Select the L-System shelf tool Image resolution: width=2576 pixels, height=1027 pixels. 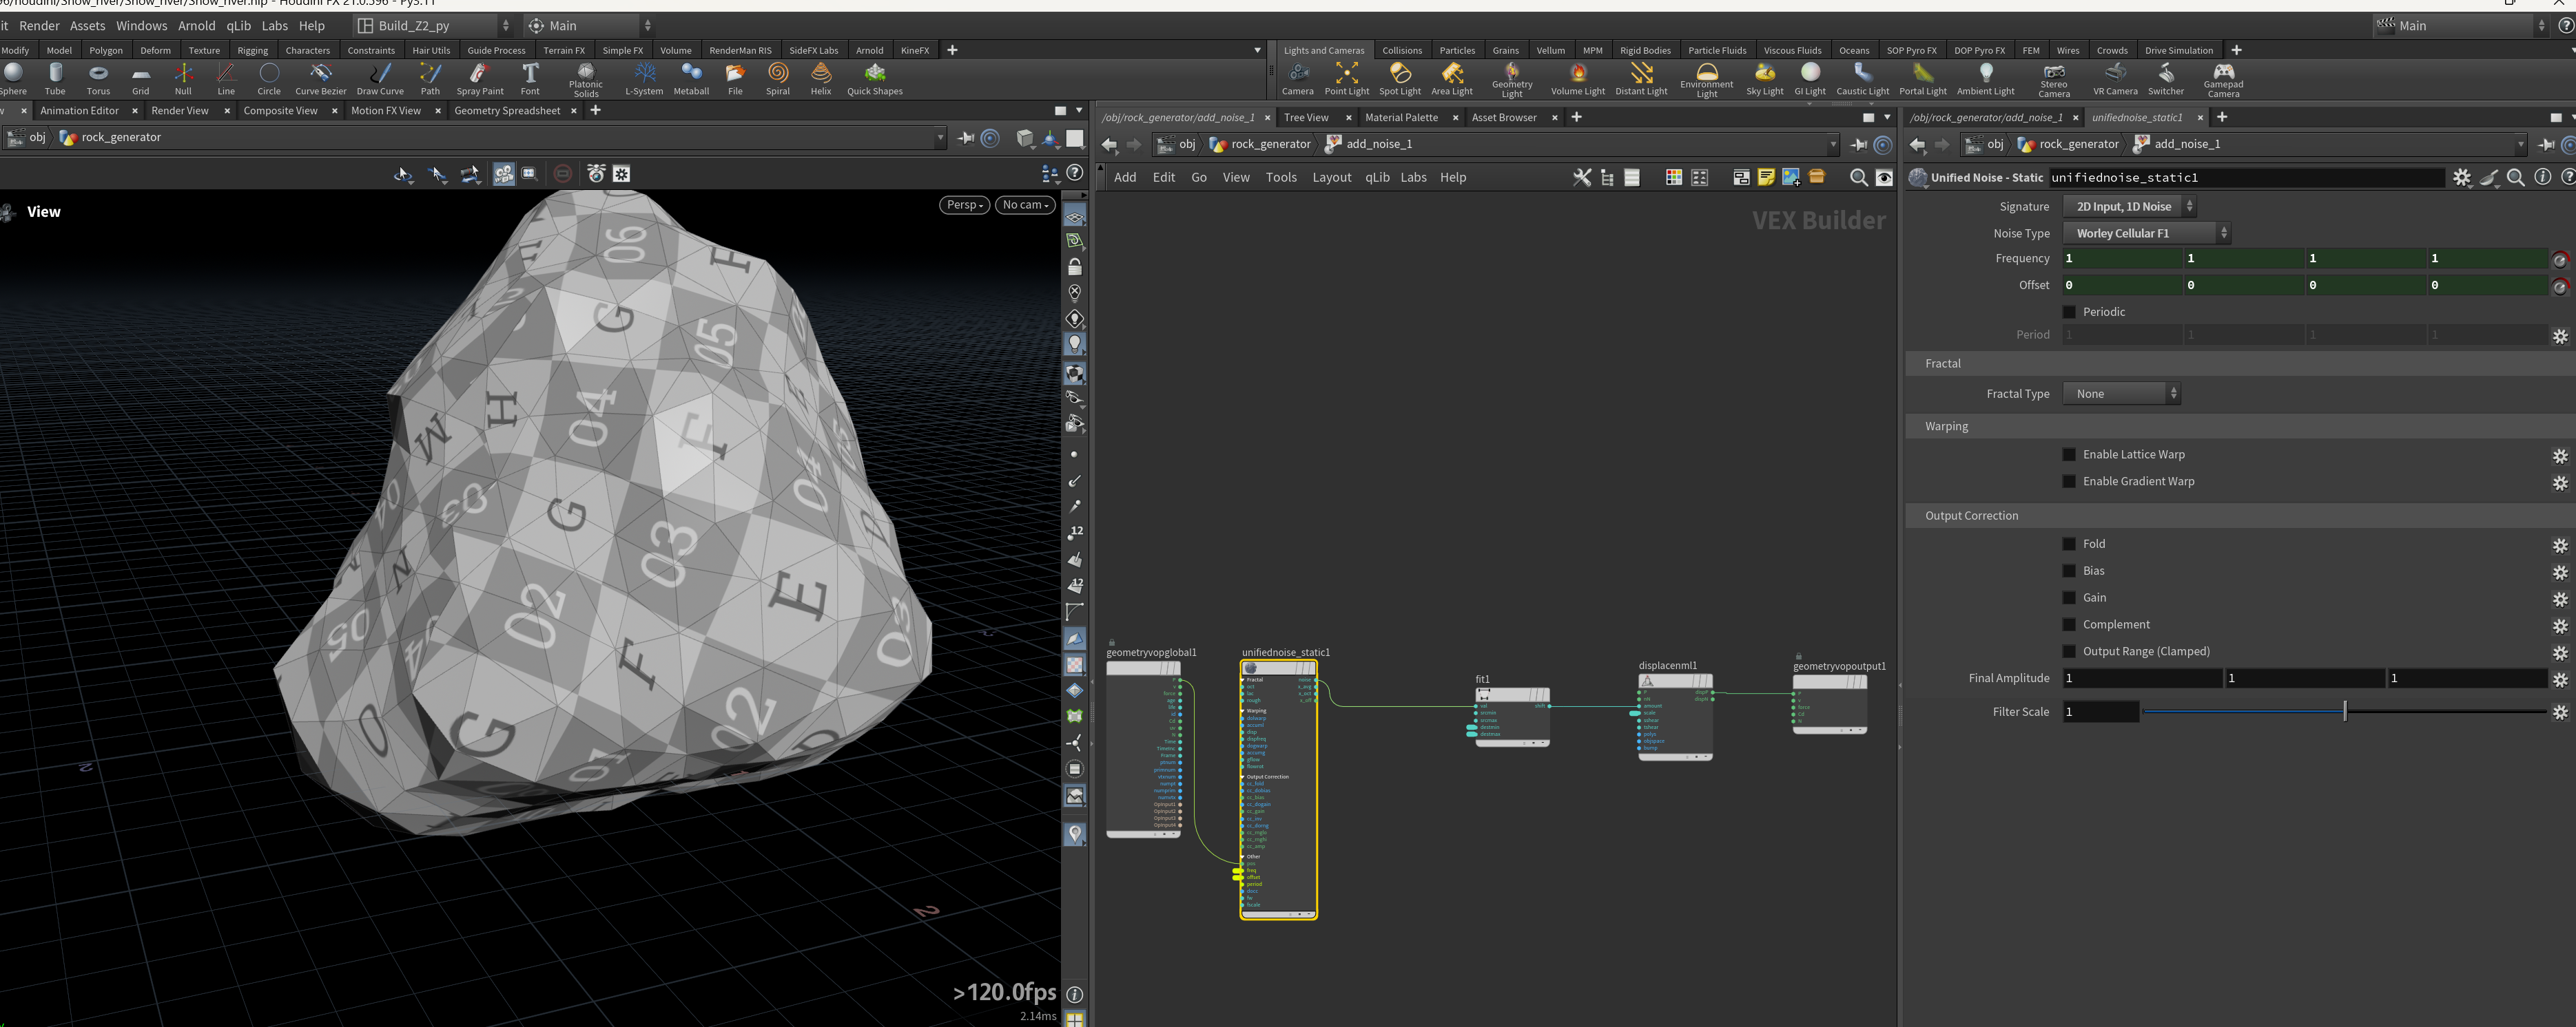tap(644, 78)
